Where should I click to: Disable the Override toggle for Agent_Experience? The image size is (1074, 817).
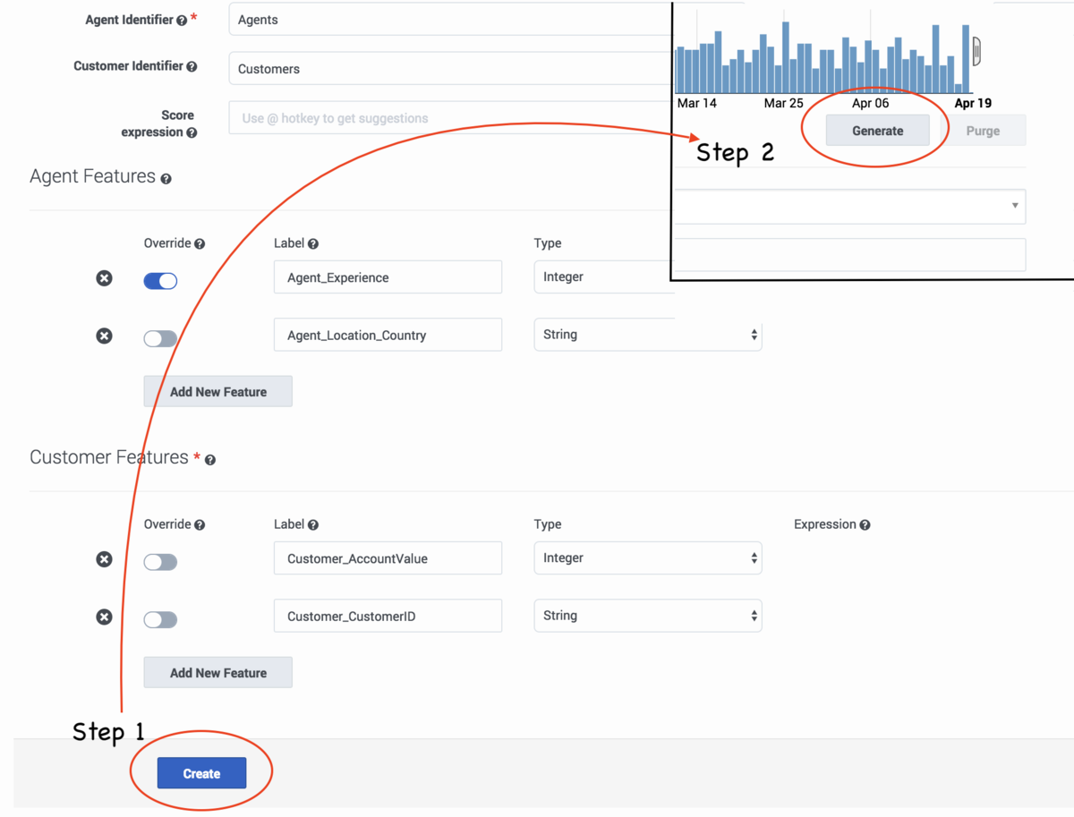click(160, 280)
